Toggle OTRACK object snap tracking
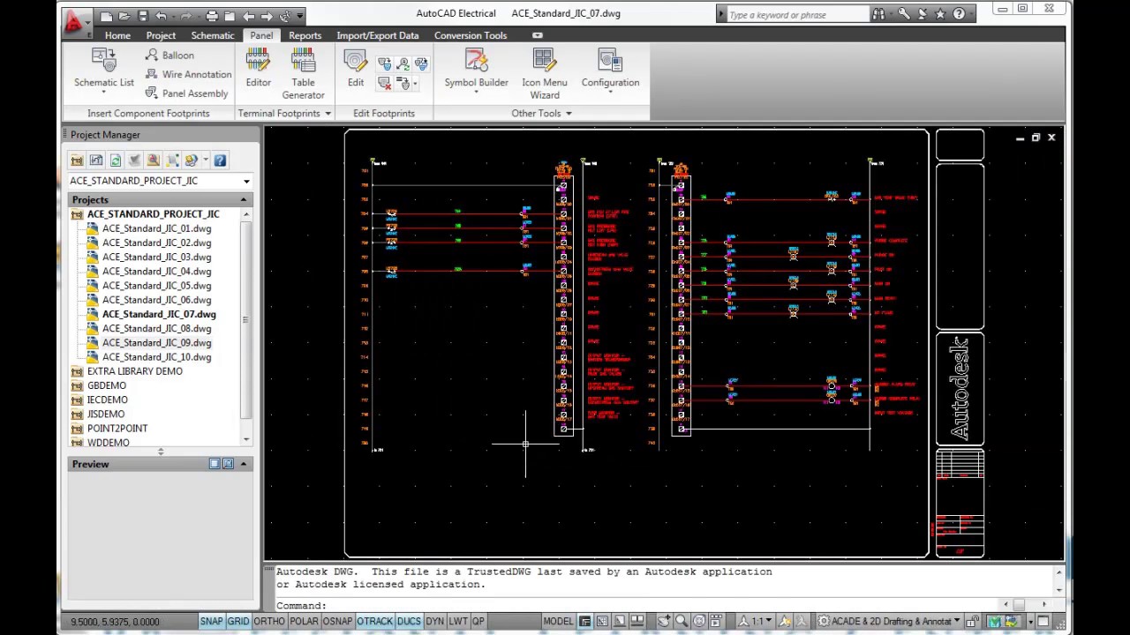 pyautogui.click(x=374, y=622)
